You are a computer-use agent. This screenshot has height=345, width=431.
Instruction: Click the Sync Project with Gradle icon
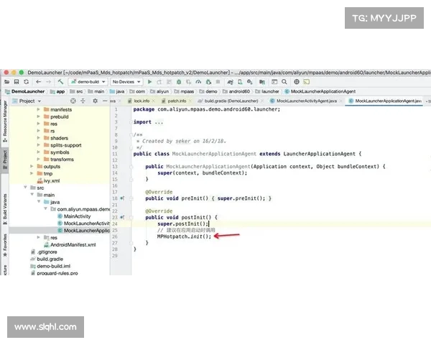(230, 82)
